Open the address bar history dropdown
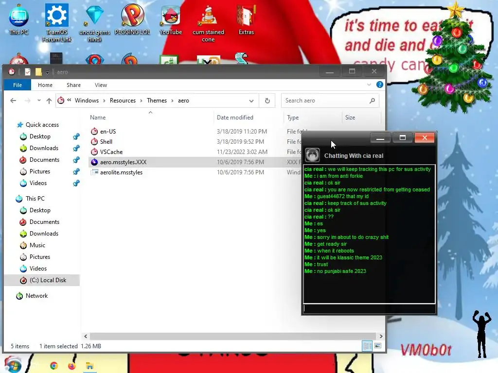498x373 pixels. click(251, 101)
